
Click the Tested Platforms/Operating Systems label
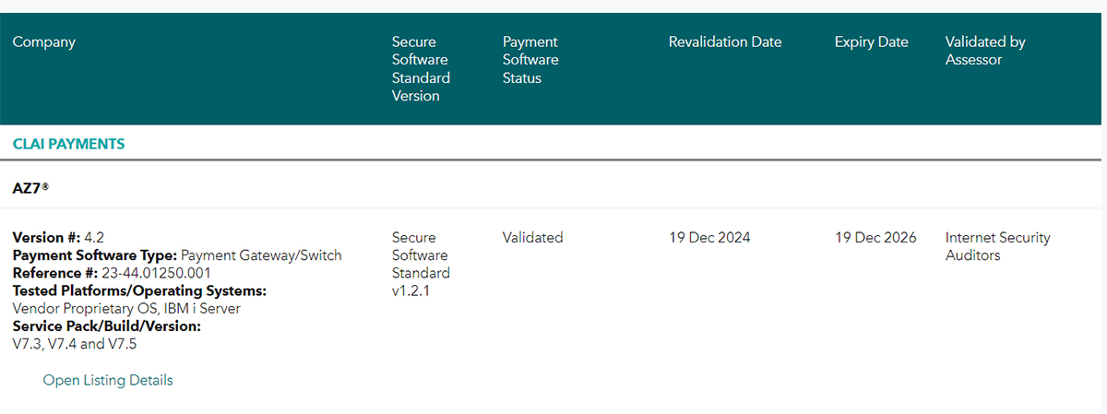[x=139, y=291]
